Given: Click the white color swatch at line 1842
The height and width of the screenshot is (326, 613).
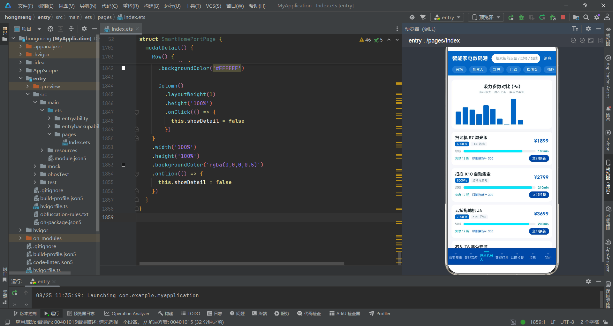Looking at the screenshot, I should point(123,68).
